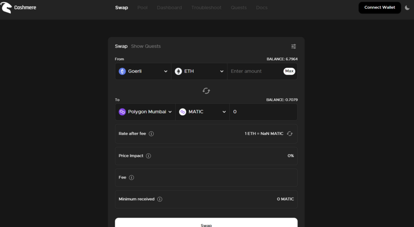Expand the Goerli network dropdown
Viewport: 414px width, 227px height.
pos(143,71)
